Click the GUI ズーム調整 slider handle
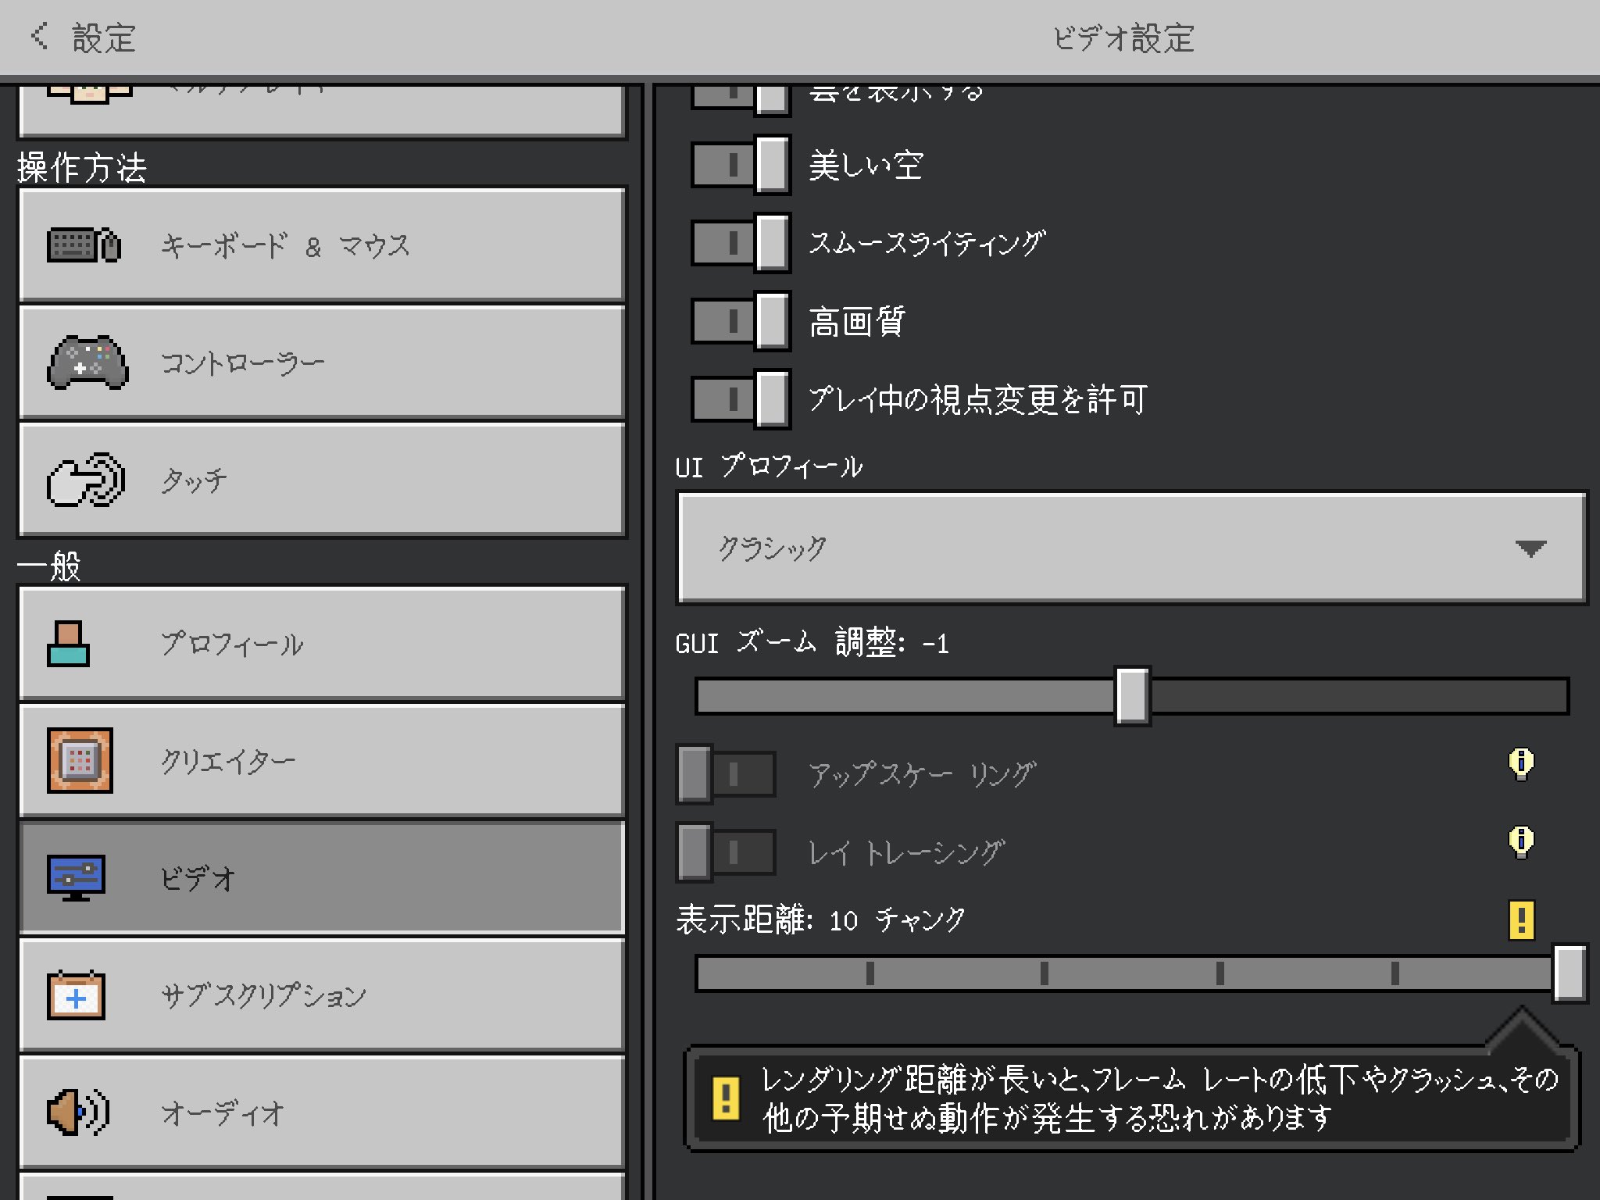The width and height of the screenshot is (1600, 1200). click(1132, 696)
